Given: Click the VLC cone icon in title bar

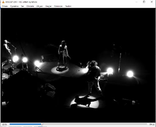Looking at the screenshot, I should pos(3,2).
